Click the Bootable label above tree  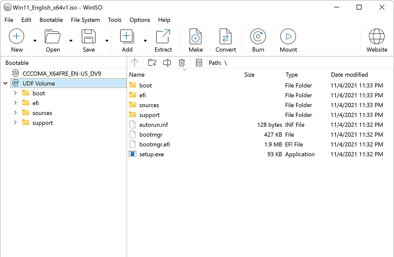click(17, 63)
